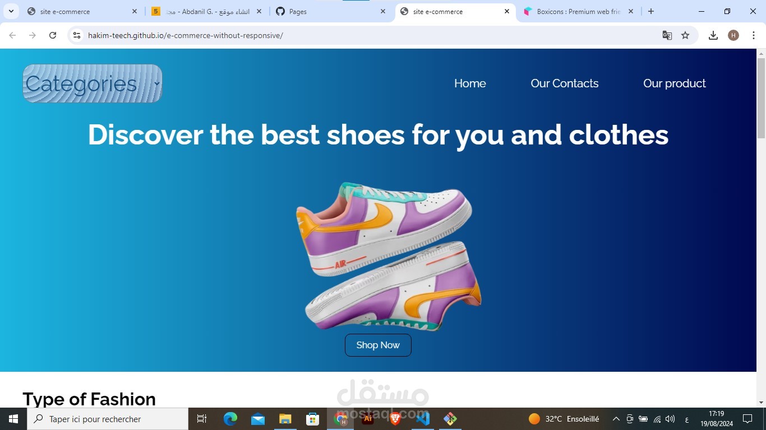Viewport: 766px width, 430px height.
Task: Minimize the Chrome window
Action: (702, 11)
